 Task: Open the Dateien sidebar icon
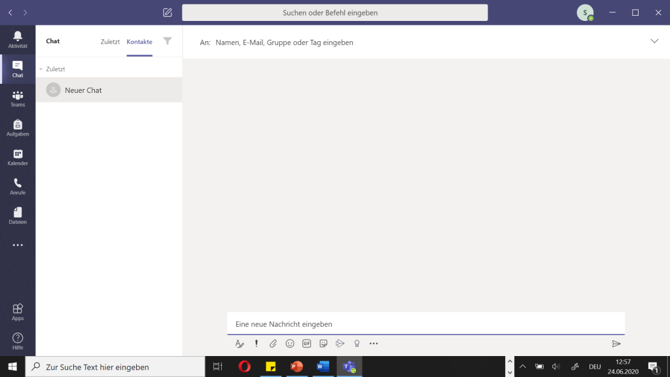pyautogui.click(x=18, y=215)
